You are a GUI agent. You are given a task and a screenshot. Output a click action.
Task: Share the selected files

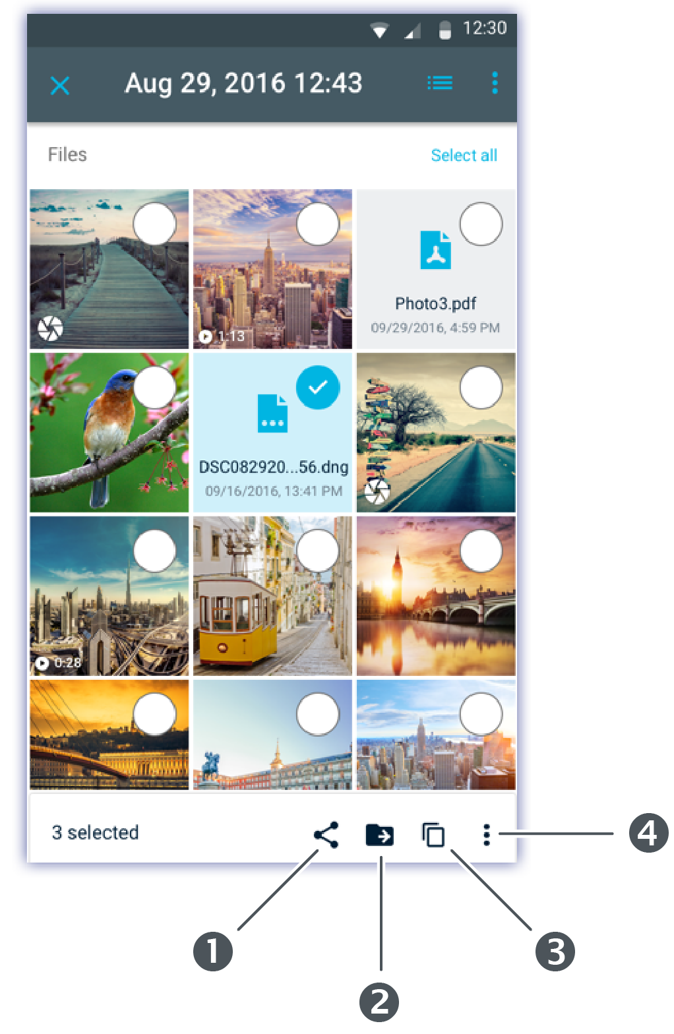coord(326,835)
